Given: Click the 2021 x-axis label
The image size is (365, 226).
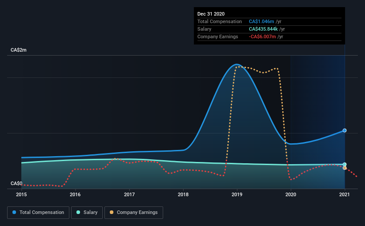Looking at the screenshot, I should 345,194.
